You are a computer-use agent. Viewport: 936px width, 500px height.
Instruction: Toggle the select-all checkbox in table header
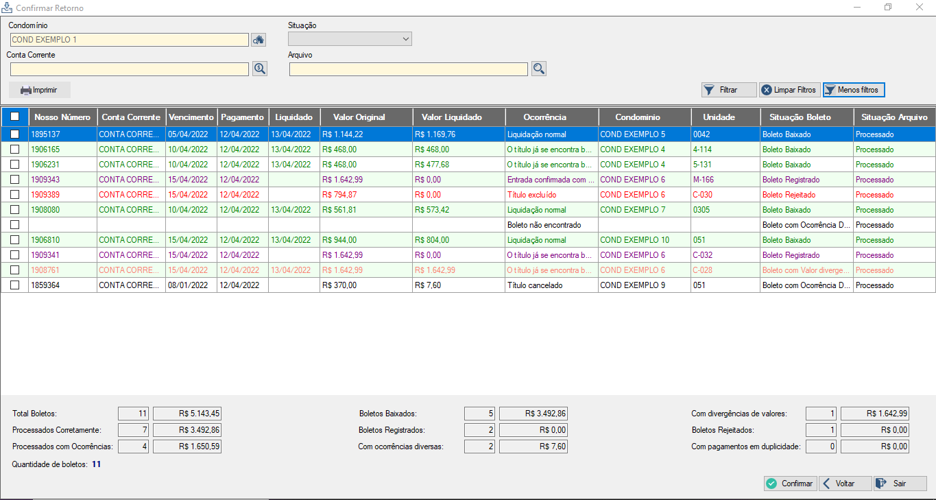tap(14, 117)
